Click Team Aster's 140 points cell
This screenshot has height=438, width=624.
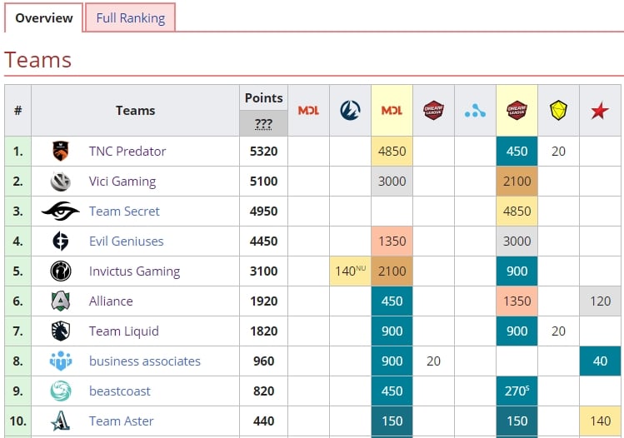coord(600,421)
